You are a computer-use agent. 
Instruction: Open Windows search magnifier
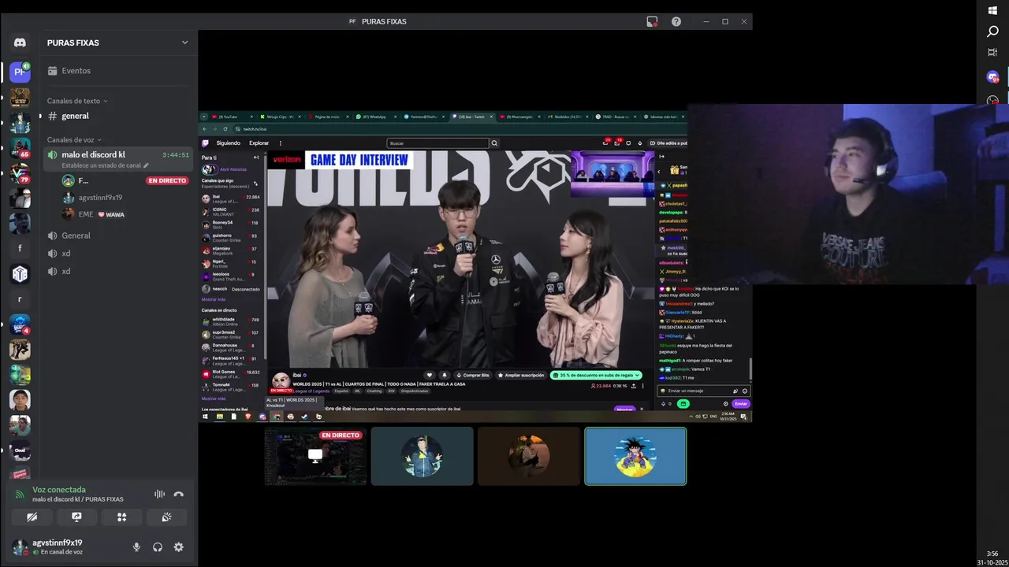coord(992,31)
